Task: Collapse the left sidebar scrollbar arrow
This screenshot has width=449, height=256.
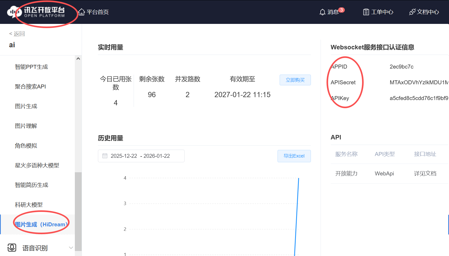Action: tap(78, 59)
